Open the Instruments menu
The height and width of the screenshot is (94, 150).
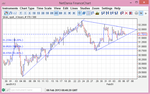[10, 8]
